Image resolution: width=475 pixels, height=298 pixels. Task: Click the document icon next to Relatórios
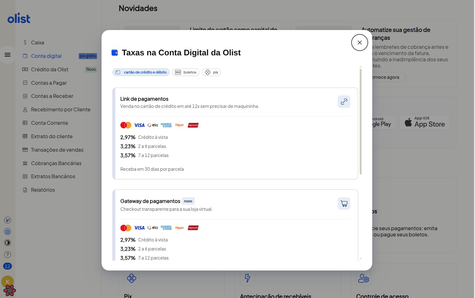(25, 190)
